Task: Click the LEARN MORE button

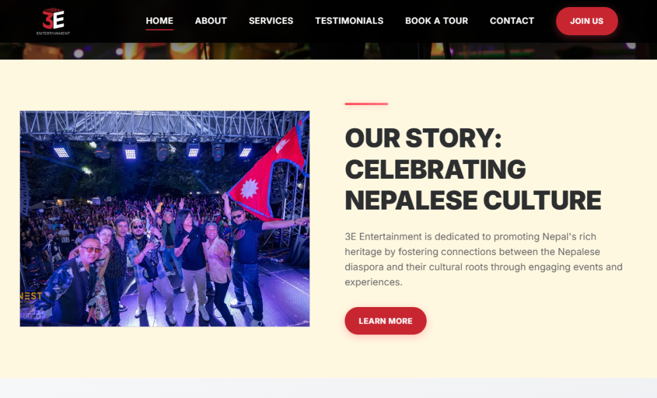Action: coord(386,320)
